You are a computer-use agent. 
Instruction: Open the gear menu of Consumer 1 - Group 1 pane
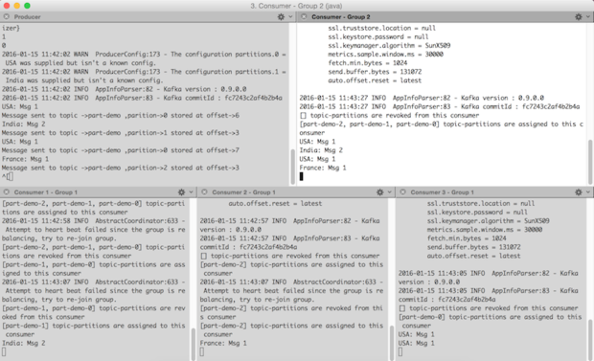point(181,192)
